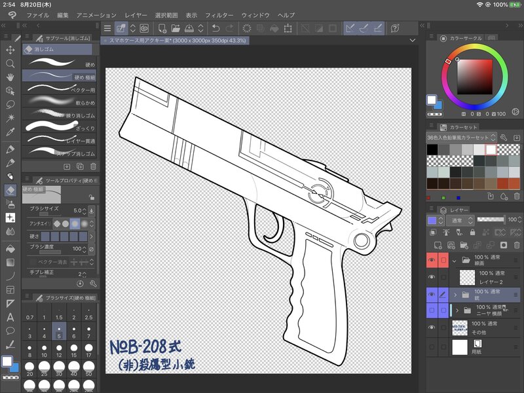Show the 用紙 paper layer

(x=432, y=347)
